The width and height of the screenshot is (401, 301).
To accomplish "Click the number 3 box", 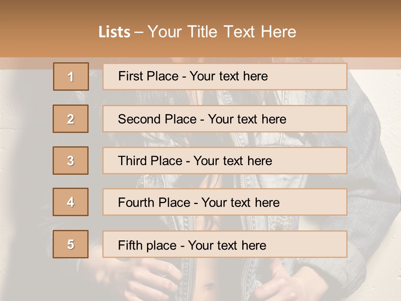I will [x=71, y=161].
